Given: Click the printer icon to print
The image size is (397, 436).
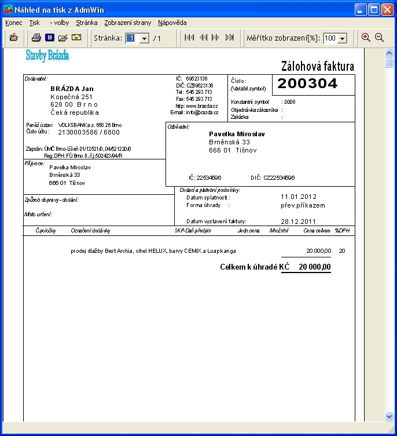Looking at the screenshot, I should pos(36,38).
